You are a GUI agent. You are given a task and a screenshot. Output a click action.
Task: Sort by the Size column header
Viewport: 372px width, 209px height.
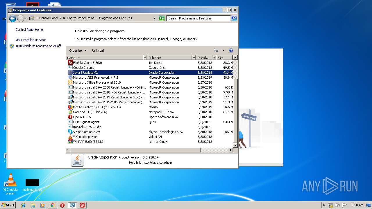tap(225, 58)
